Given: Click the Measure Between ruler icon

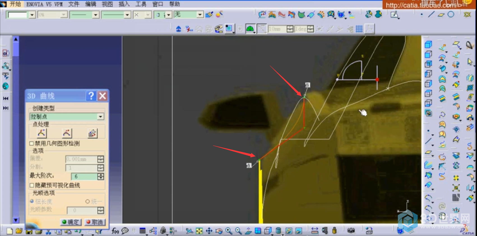Looking at the screenshot, I should pyautogui.click(x=314, y=231).
